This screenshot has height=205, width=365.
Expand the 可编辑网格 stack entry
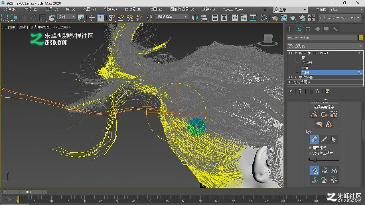click(290, 82)
